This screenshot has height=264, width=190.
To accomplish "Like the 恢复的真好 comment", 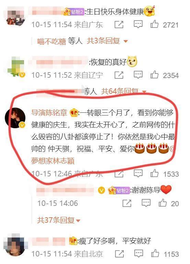I will [x=154, y=75].
